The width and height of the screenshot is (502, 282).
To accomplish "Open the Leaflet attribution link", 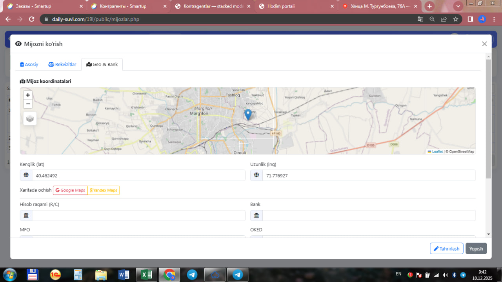I will click(437, 151).
